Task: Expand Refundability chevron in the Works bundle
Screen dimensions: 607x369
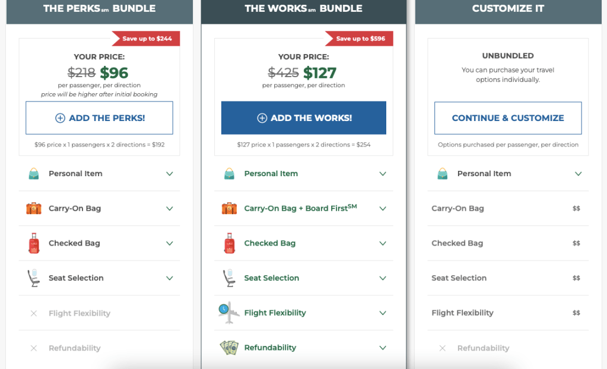Action: pos(383,348)
